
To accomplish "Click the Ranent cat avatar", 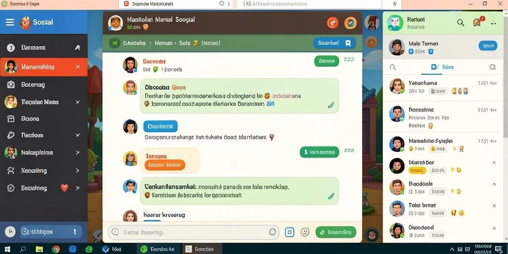I will tap(395, 23).
